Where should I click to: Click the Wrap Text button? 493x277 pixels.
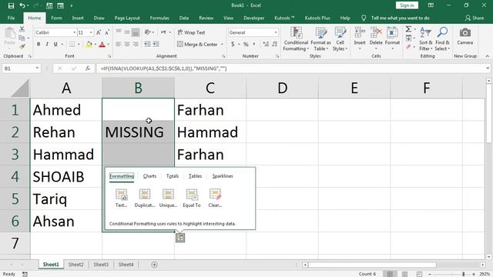[x=191, y=32]
